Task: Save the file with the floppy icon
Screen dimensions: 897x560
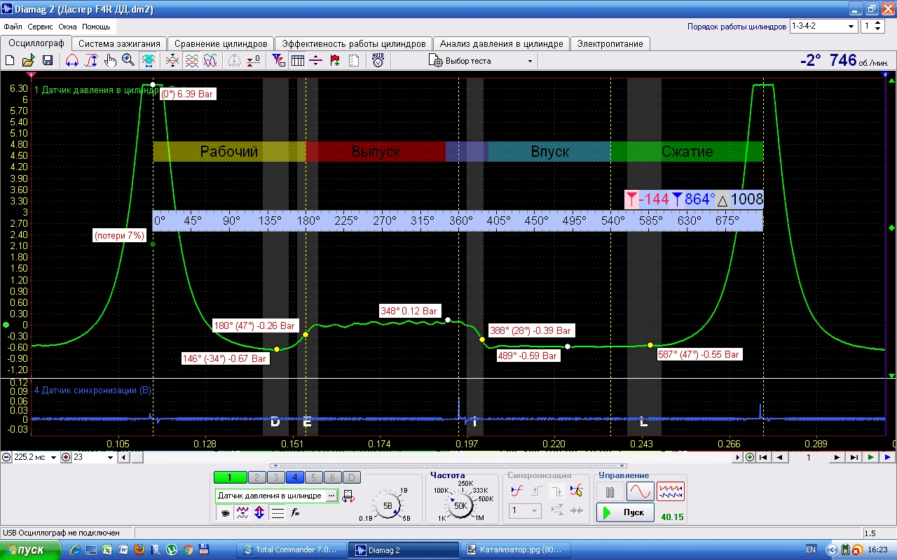Action: [x=47, y=61]
